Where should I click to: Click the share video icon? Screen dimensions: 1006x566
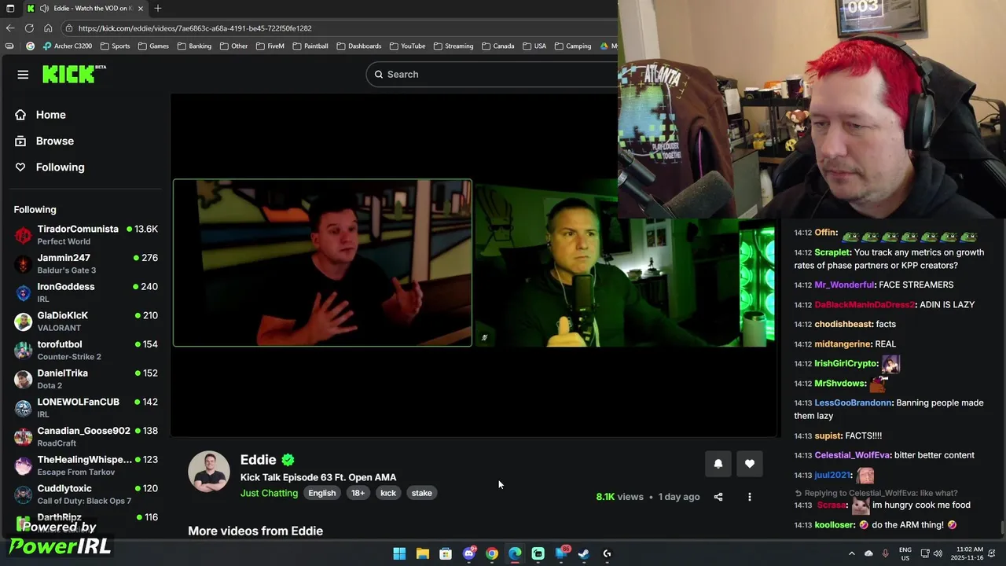coord(718,497)
